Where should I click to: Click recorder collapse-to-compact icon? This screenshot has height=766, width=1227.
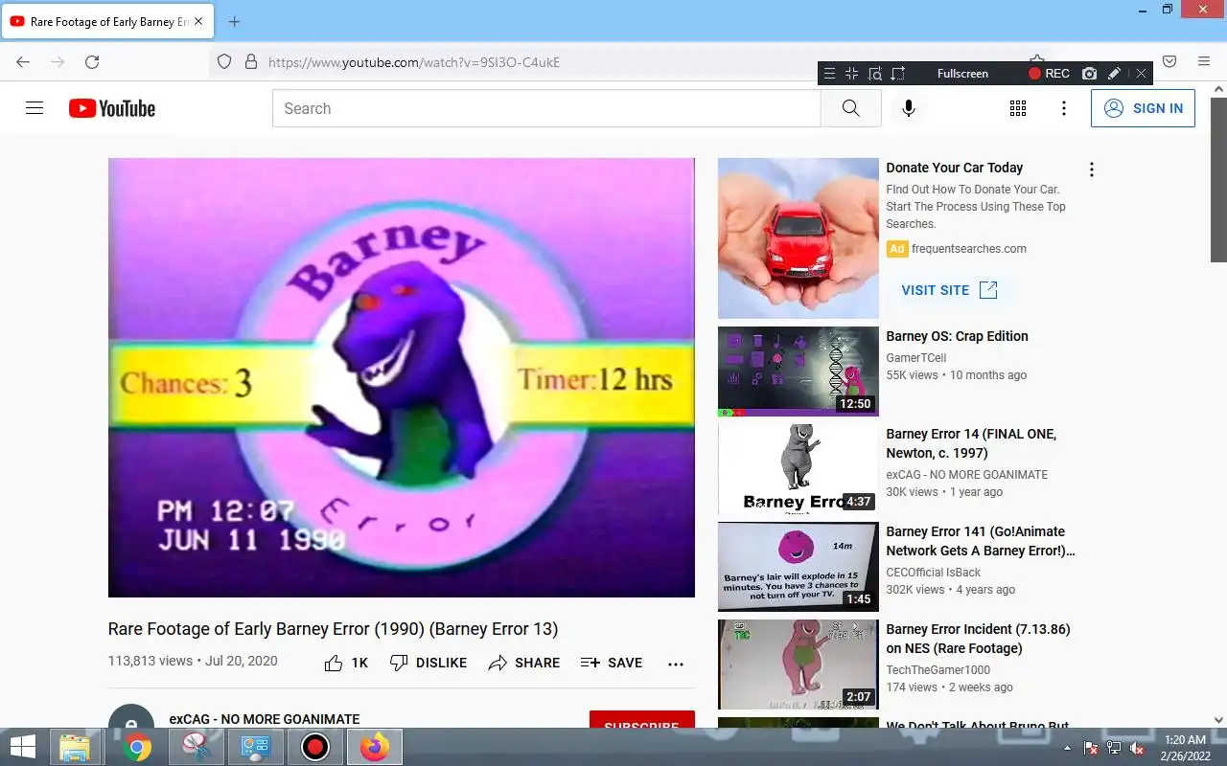coord(851,73)
